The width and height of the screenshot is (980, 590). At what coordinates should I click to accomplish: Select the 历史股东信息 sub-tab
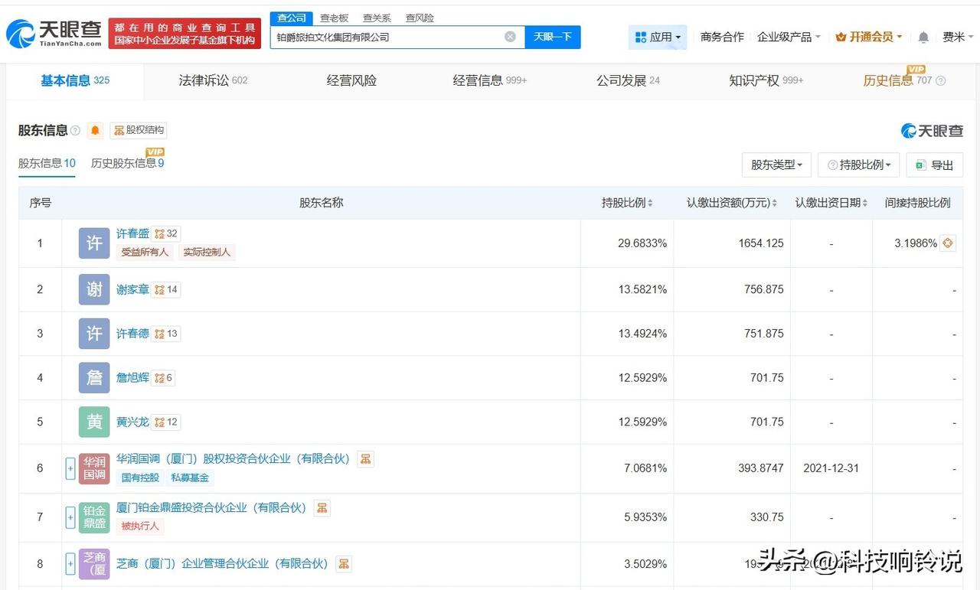pyautogui.click(x=127, y=163)
